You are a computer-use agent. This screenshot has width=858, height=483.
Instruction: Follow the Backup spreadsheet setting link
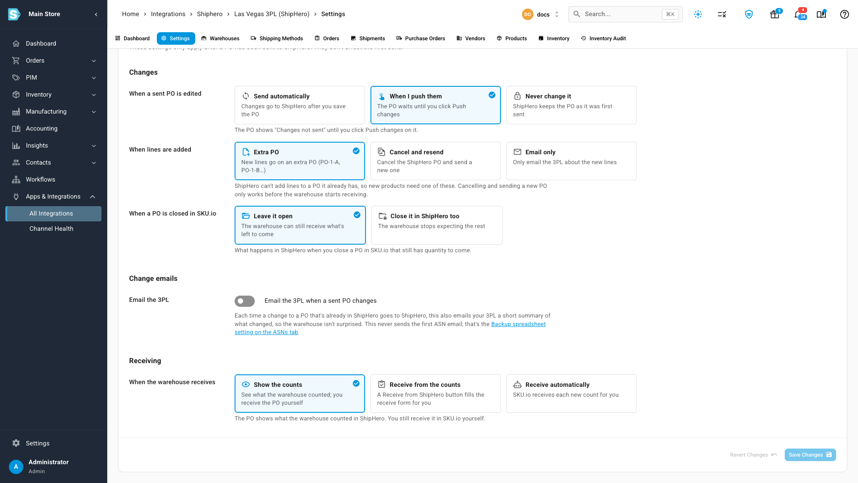[390, 328]
